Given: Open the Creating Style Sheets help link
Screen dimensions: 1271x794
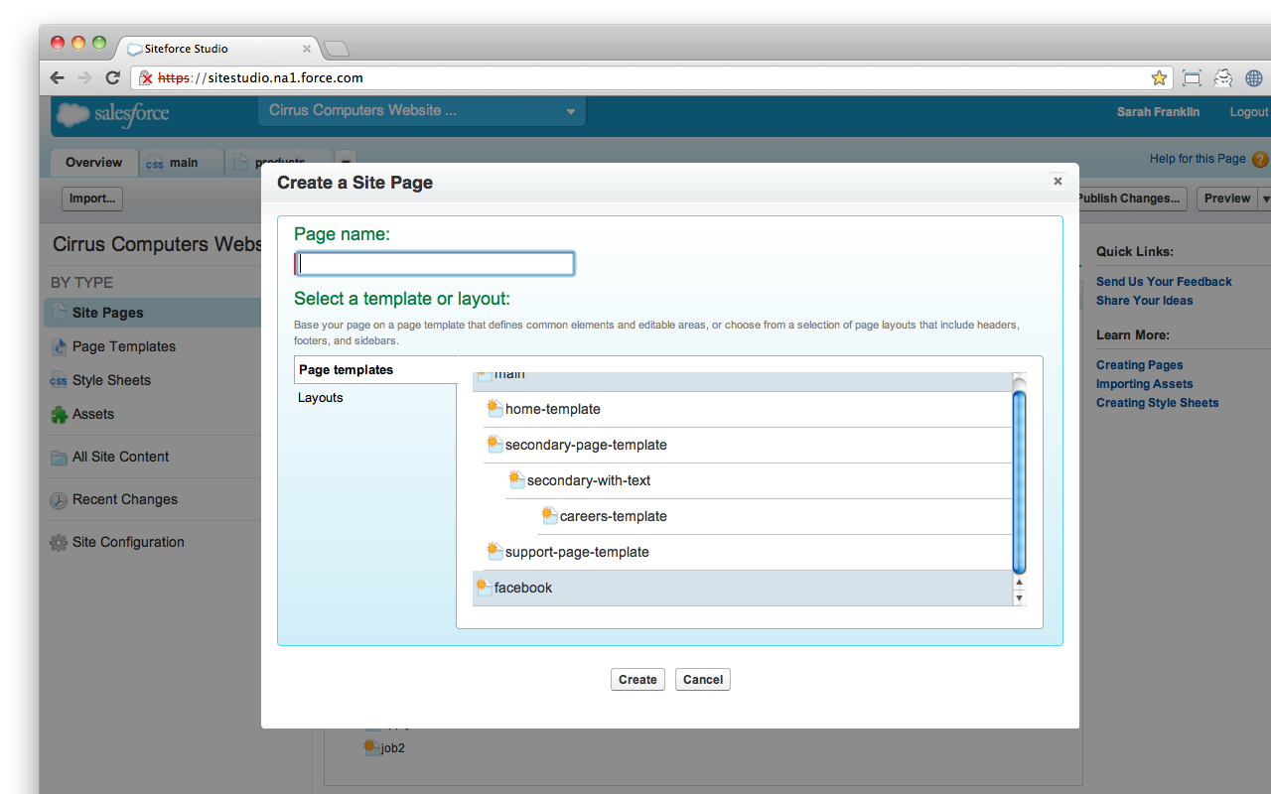Looking at the screenshot, I should 1158,403.
